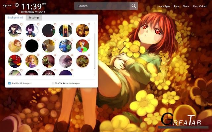Select the solid black wallpaper thumbnail
Image resolution: width=212 pixels, height=132 pixels.
click(x=32, y=46)
